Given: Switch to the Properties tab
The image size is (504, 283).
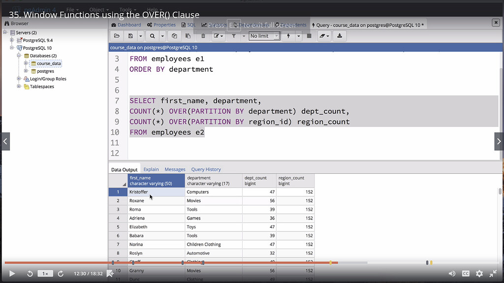Looking at the screenshot, I should (x=161, y=25).
